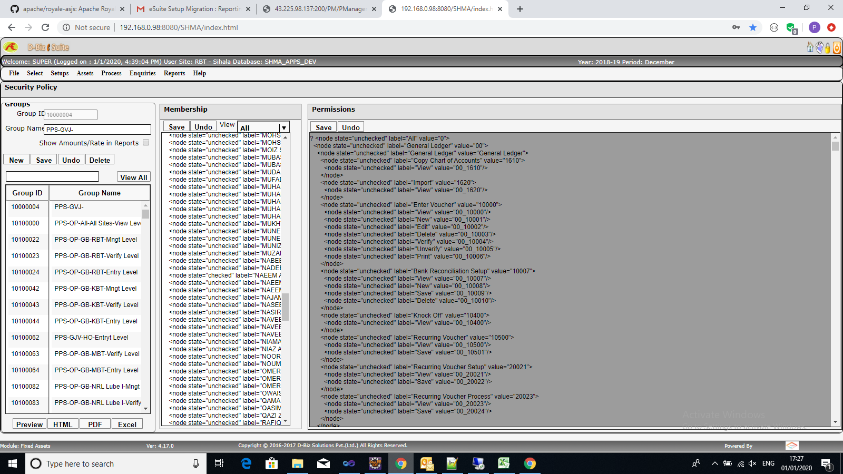843x474 pixels.
Task: Select the map location icon in the header
Action: (819, 47)
